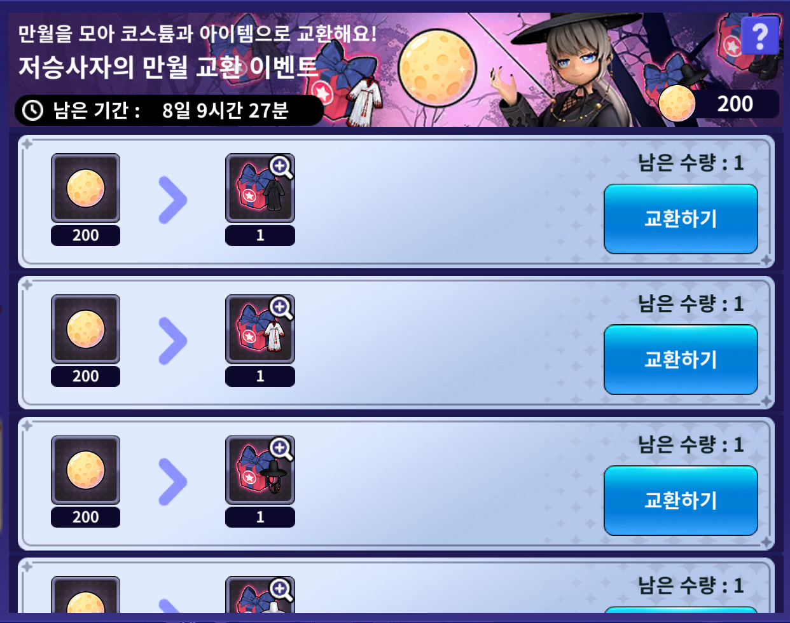Screen dimensions: 790x623
Task: Click the white robe costume box icon
Action: [x=260, y=329]
